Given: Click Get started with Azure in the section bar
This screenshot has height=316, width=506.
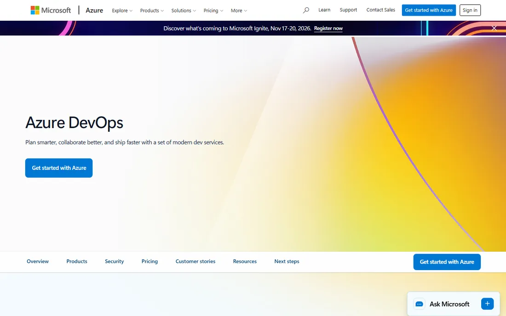Looking at the screenshot, I should click(x=447, y=262).
